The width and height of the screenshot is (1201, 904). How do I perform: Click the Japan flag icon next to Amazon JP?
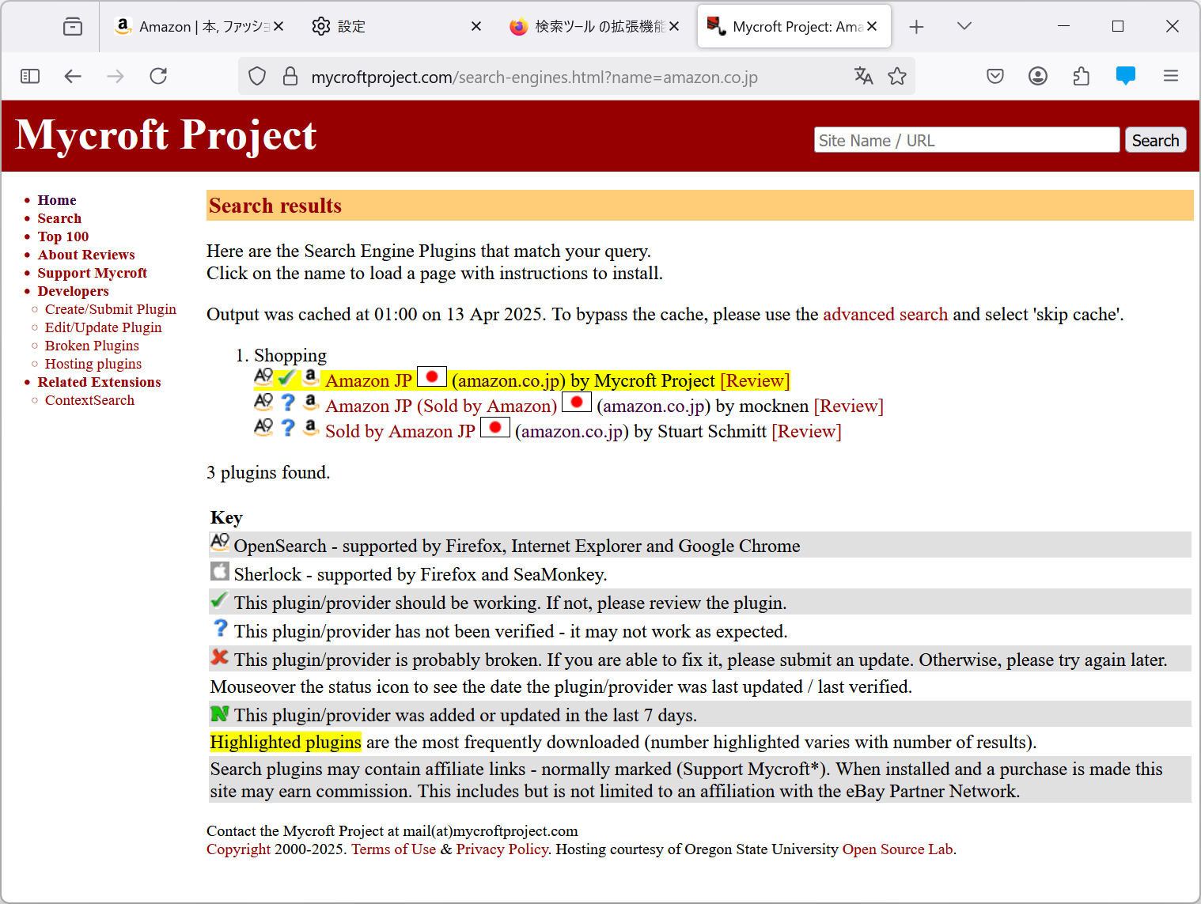(x=431, y=377)
